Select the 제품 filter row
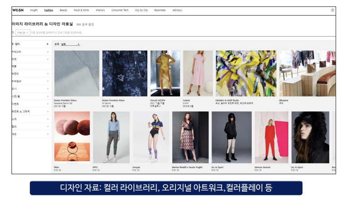Screen dimensions: 353x200 (31, 66)
